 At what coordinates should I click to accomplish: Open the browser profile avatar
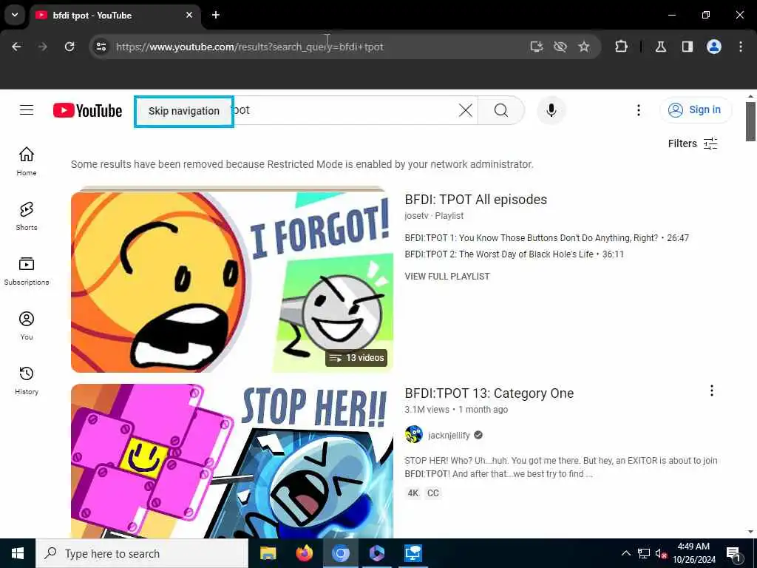click(713, 47)
